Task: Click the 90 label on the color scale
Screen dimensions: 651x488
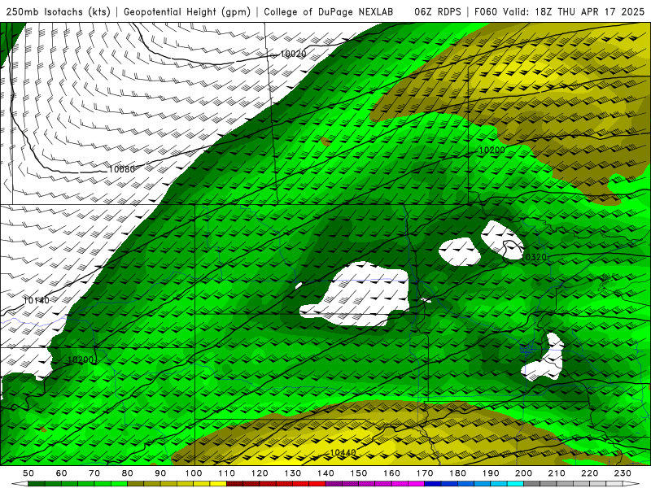Action: [x=160, y=473]
